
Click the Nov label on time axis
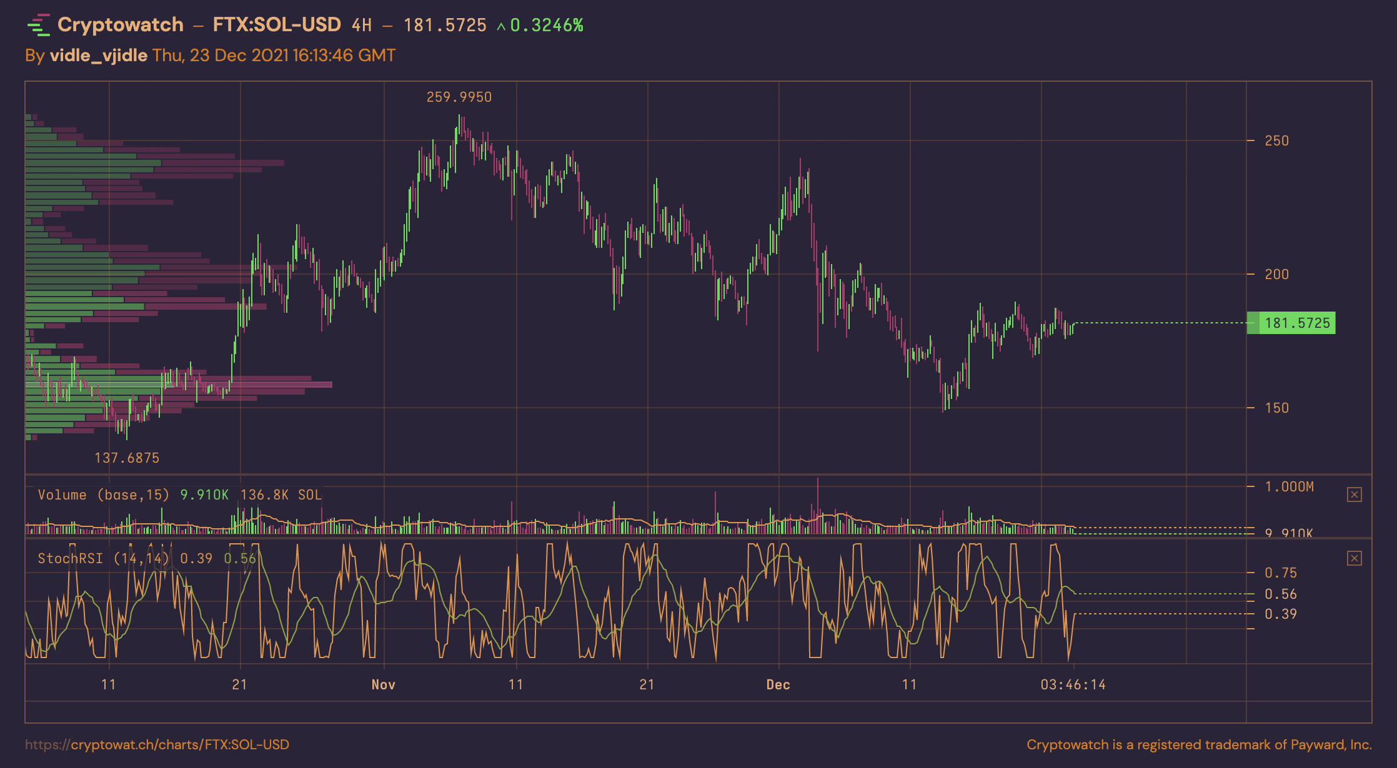tap(384, 684)
